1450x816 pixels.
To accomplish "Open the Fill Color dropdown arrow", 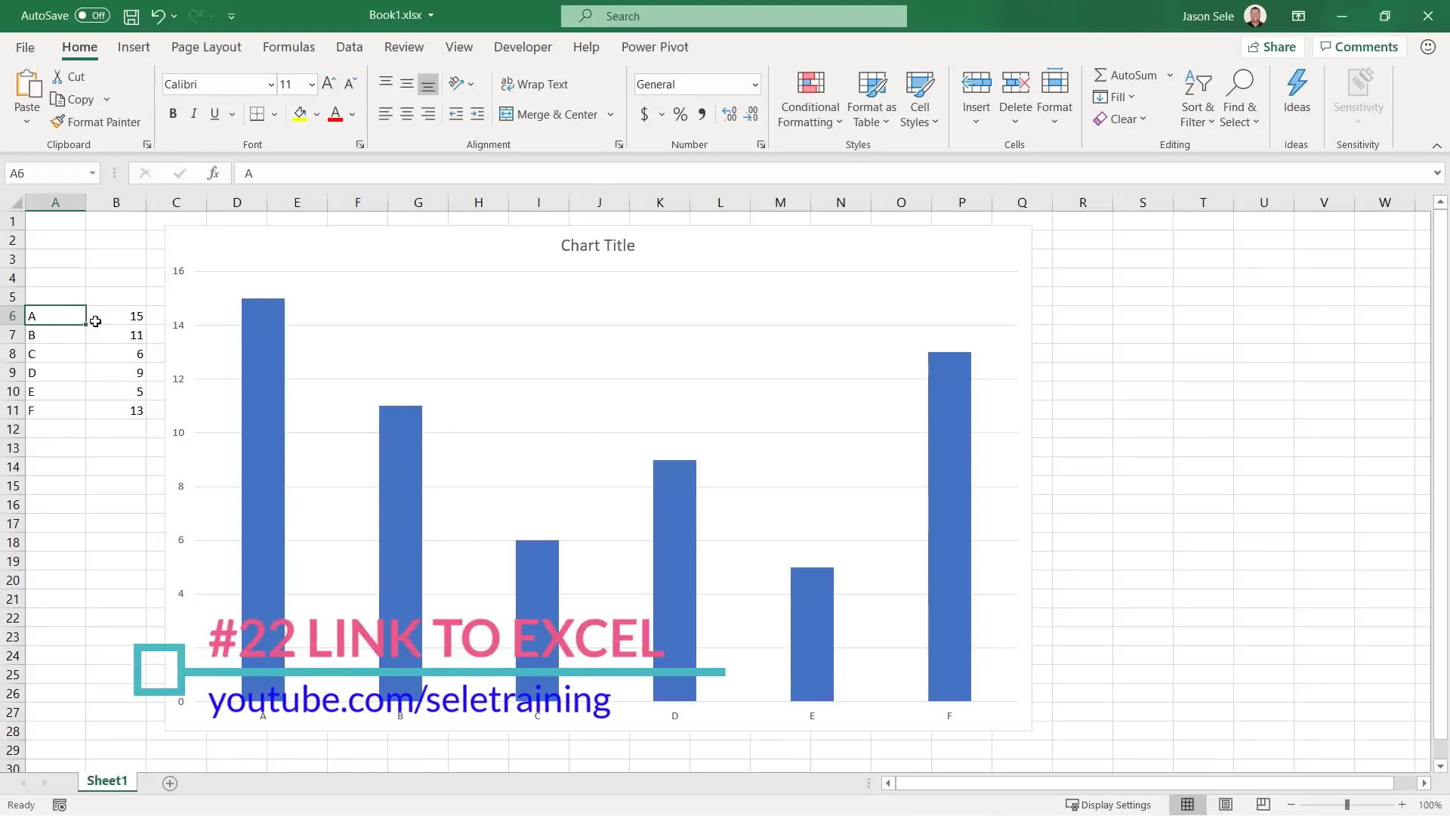I will click(317, 114).
